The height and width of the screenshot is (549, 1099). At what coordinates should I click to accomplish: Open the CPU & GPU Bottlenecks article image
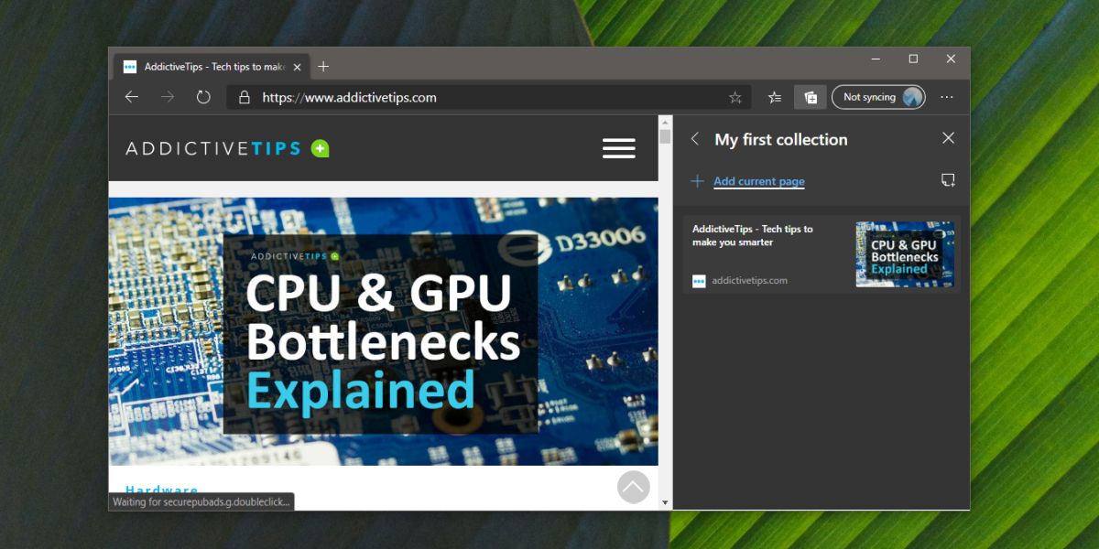click(x=383, y=331)
